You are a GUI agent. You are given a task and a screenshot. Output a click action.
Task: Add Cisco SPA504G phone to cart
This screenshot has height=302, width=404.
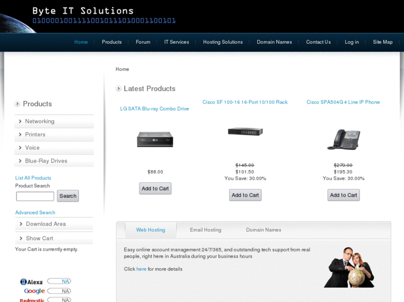point(343,196)
